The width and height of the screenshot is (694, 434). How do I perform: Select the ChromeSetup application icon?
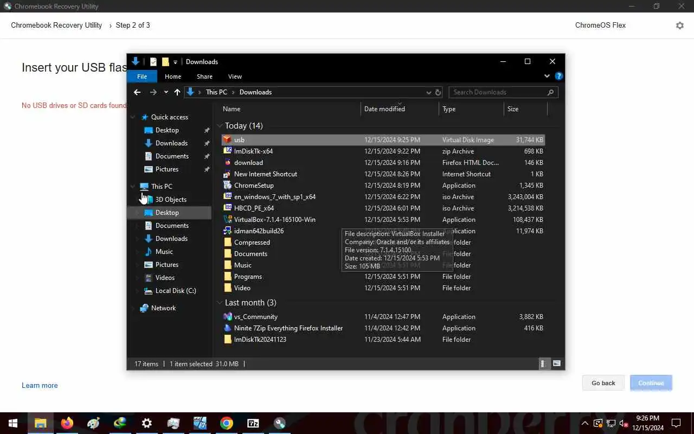(228, 186)
